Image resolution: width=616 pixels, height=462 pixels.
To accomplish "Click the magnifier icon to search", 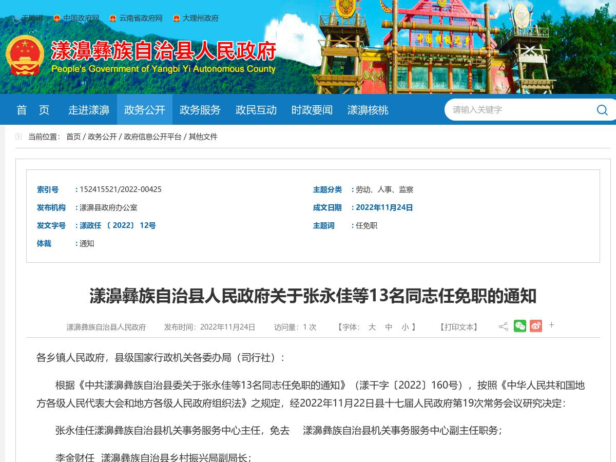I will (x=602, y=110).
